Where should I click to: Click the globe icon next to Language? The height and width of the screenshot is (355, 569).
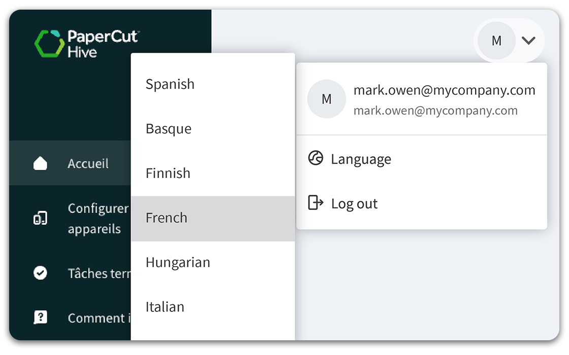click(315, 159)
